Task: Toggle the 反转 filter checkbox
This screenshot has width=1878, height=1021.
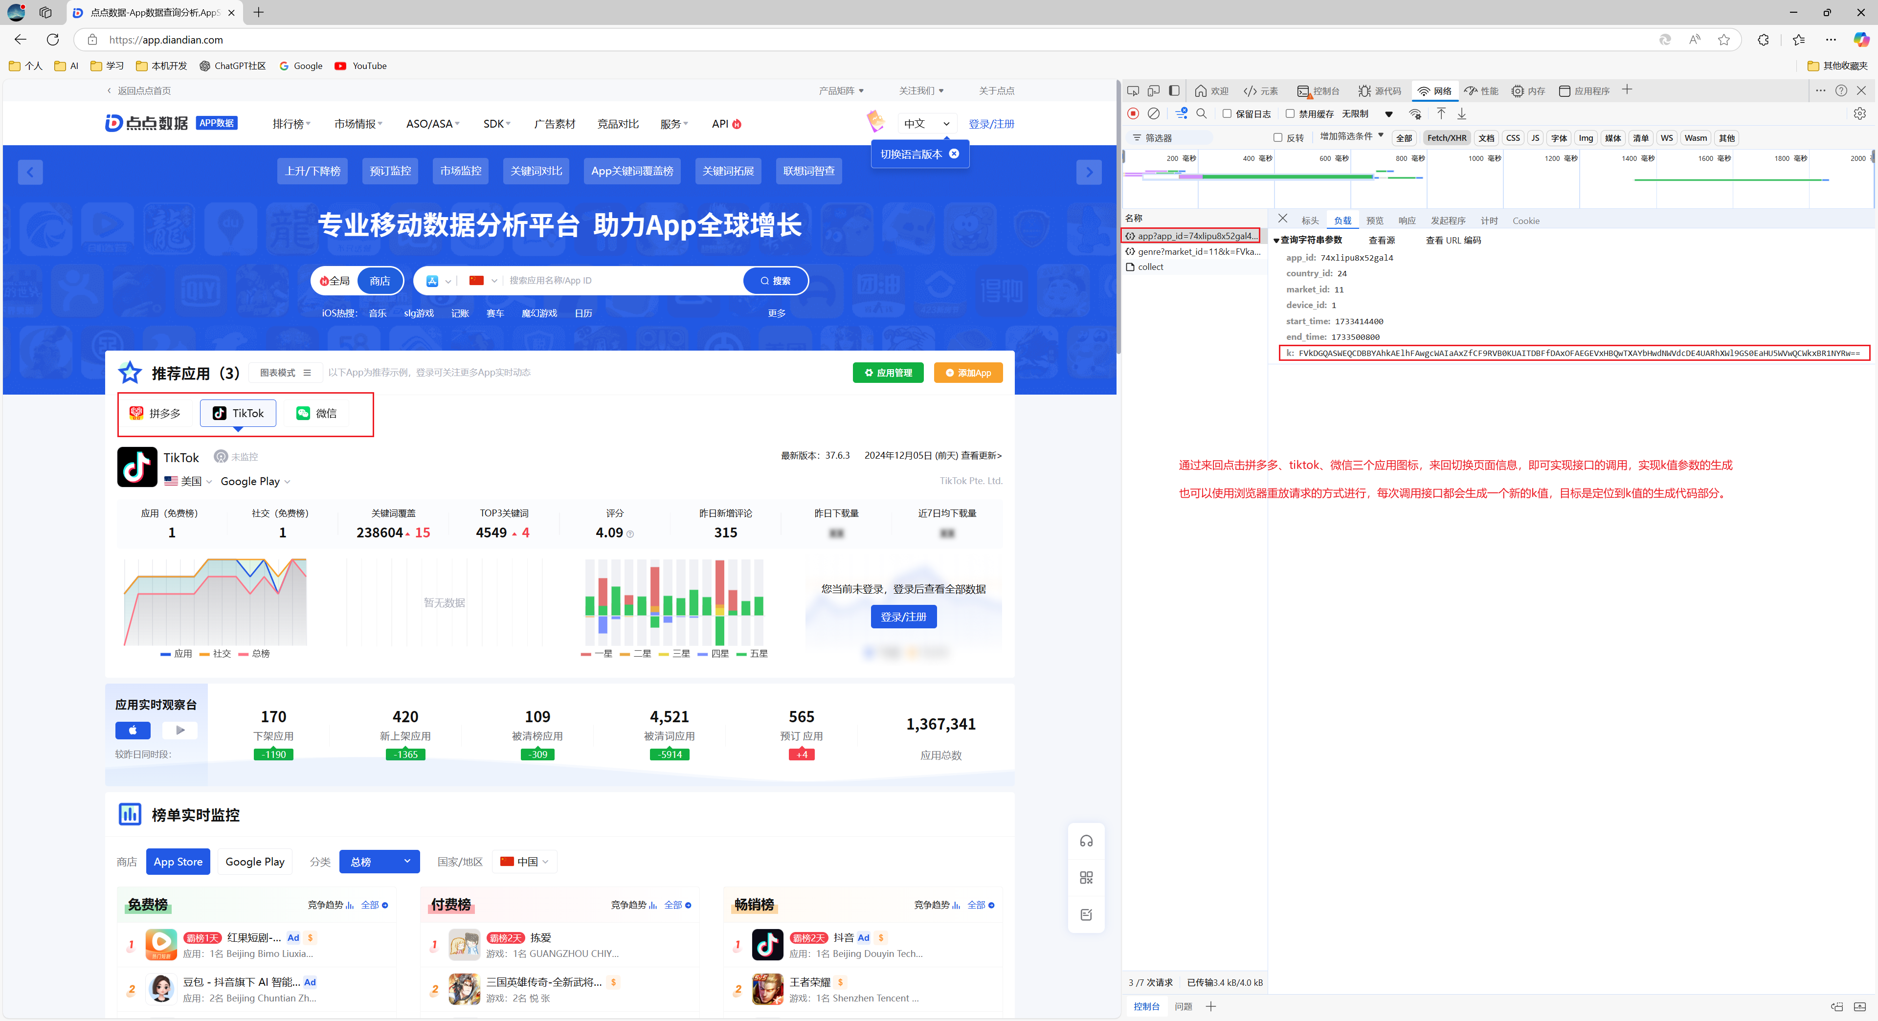Action: click(1277, 138)
